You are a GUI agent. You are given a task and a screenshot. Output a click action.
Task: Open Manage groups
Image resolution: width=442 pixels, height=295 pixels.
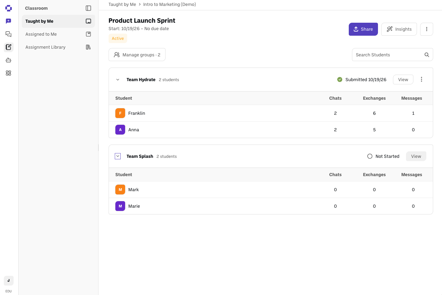click(137, 55)
